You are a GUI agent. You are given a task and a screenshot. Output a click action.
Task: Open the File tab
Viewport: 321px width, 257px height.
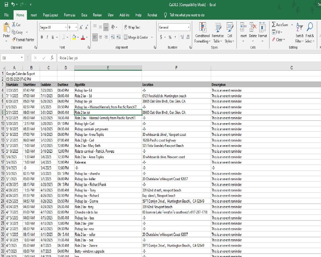point(7,15)
